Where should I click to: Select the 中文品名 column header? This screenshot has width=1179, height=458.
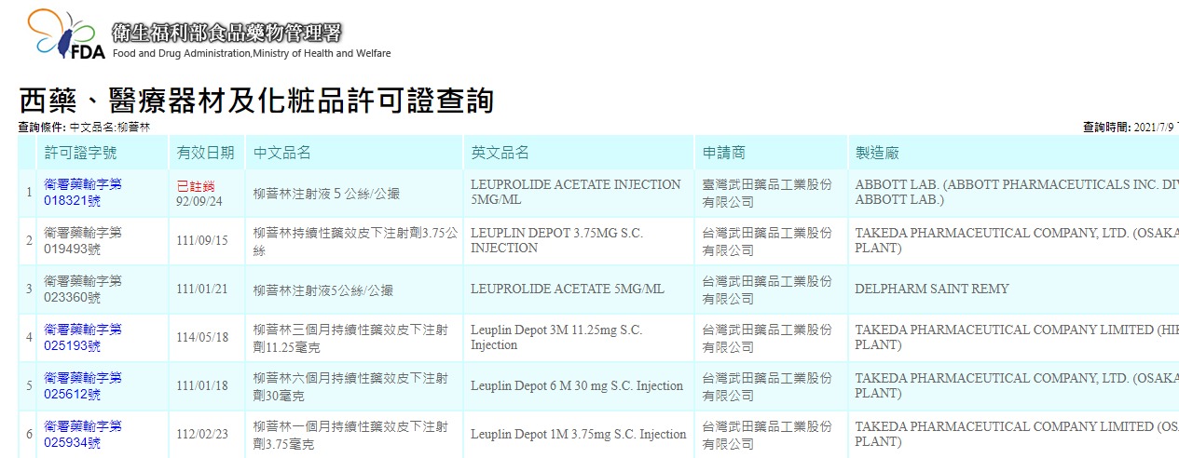(282, 153)
